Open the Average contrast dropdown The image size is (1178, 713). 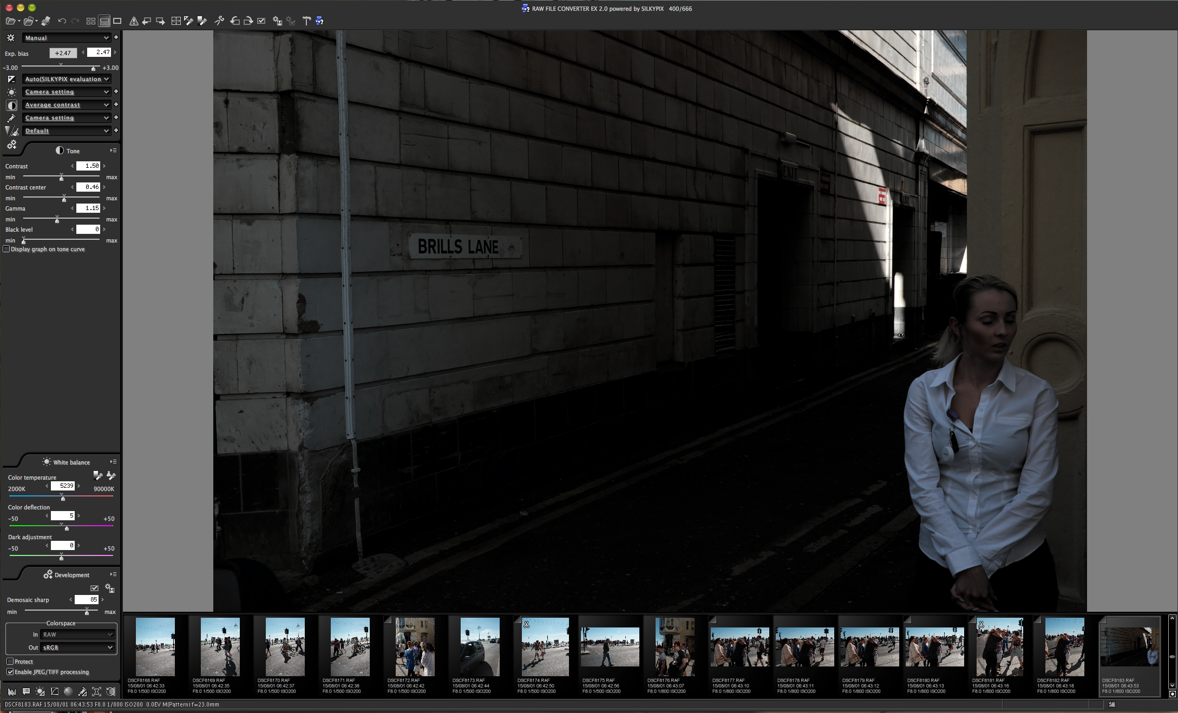pyautogui.click(x=67, y=105)
